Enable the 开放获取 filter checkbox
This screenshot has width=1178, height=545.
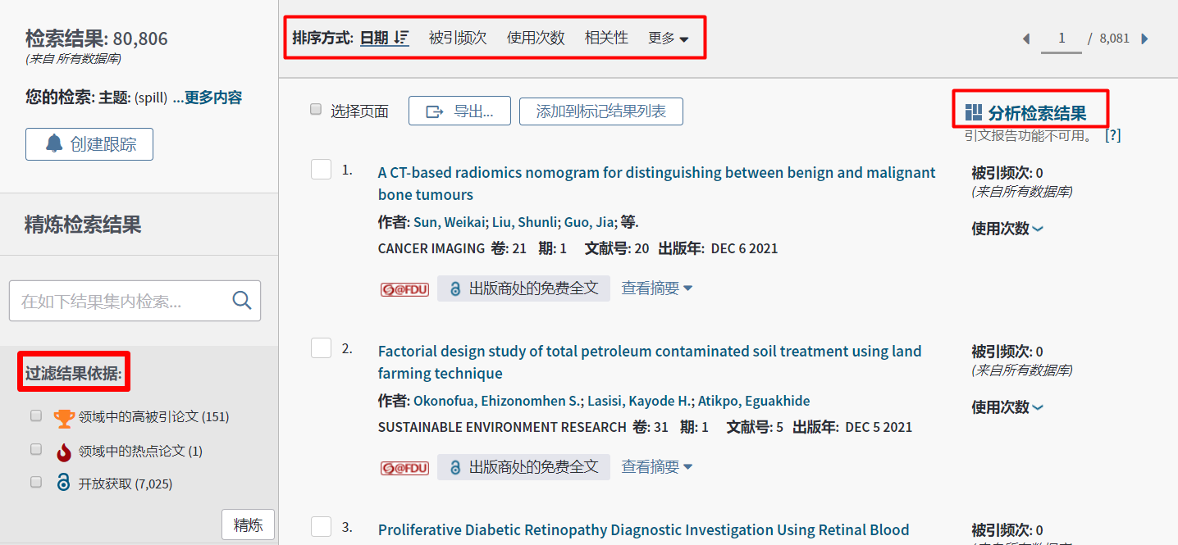click(x=36, y=483)
